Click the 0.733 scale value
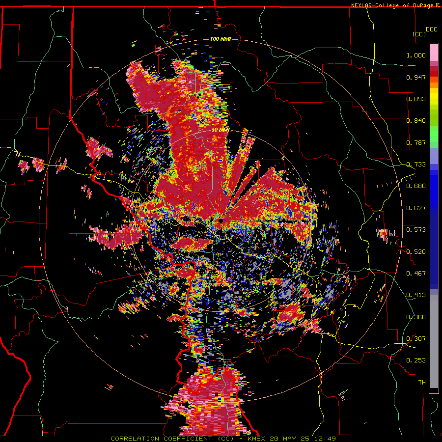The width and height of the screenshot is (442, 442). [x=416, y=165]
